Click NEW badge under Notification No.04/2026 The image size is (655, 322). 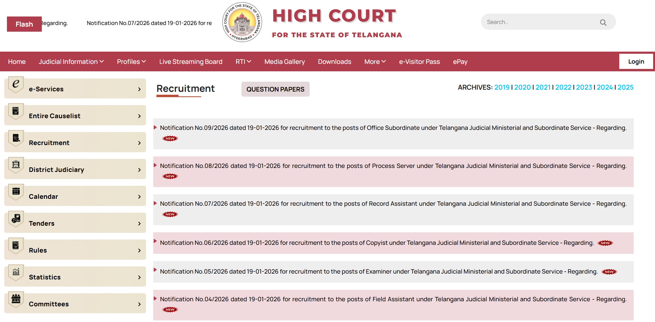[170, 309]
